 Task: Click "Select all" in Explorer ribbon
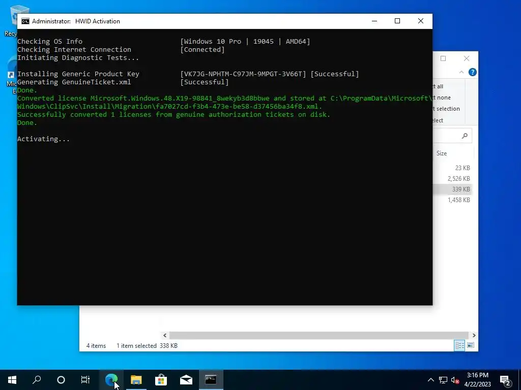coord(438,86)
